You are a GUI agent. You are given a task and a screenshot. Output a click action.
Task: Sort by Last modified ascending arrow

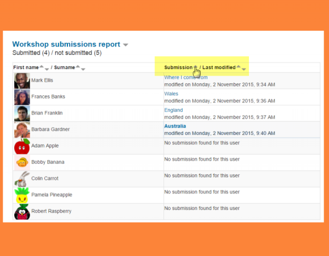(239, 66)
